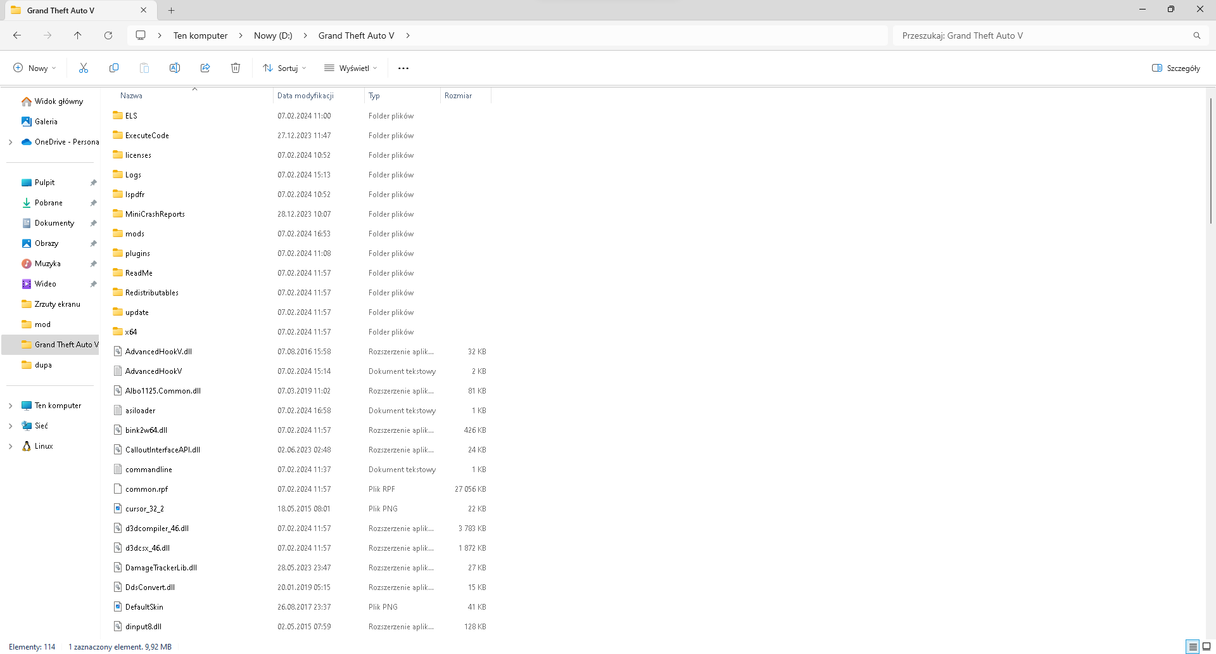Image resolution: width=1216 pixels, height=654 pixels.
Task: Sort by Rozmiar column header
Action: coord(465,96)
